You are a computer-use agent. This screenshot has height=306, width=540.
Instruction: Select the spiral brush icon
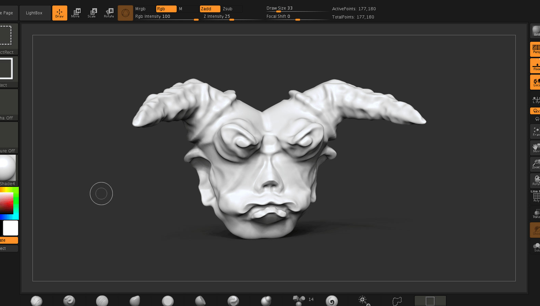[x=332, y=301]
